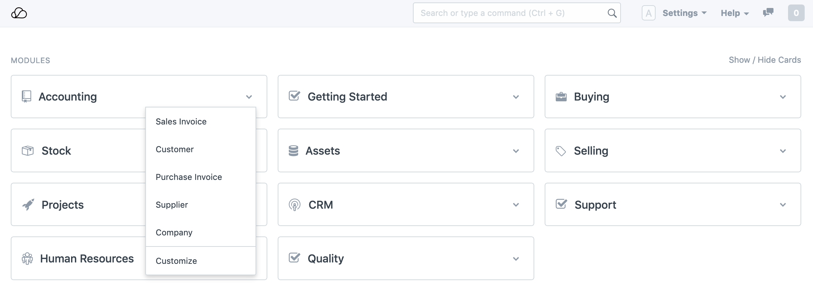Select Sales Invoice from the dropdown
813x303 pixels.
(x=181, y=122)
